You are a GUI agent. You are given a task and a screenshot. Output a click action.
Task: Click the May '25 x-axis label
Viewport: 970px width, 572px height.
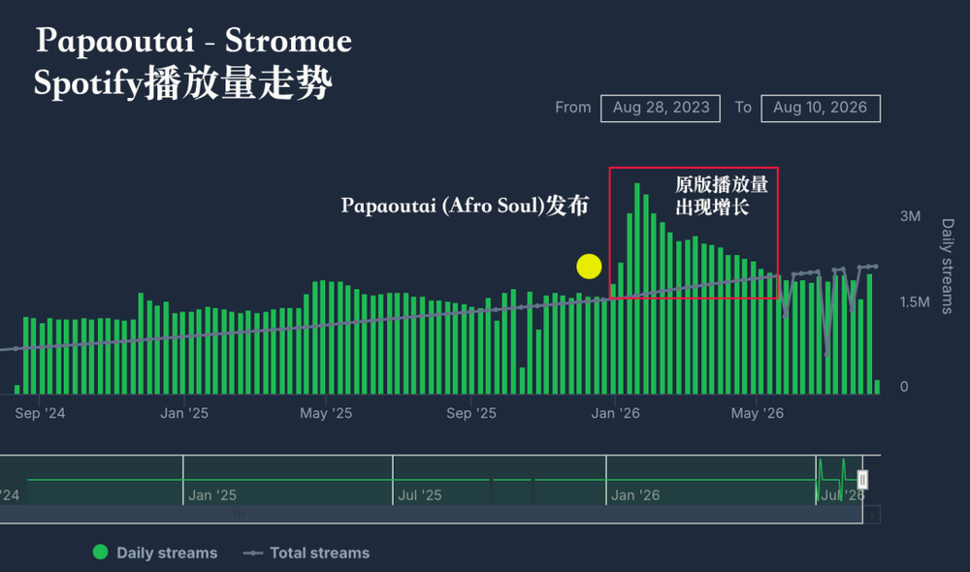tap(326, 413)
